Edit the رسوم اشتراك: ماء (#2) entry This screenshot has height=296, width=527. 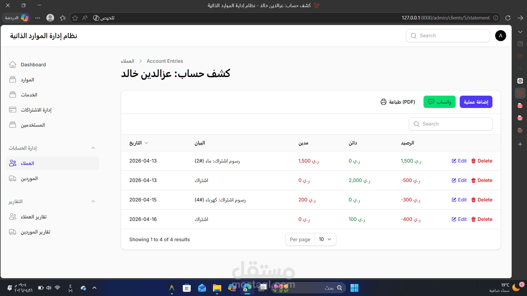459,161
